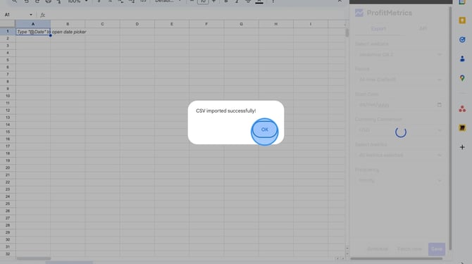Open the yellow-black add-on icon in side panel
This screenshot has width=472, height=264.
coord(462,128)
